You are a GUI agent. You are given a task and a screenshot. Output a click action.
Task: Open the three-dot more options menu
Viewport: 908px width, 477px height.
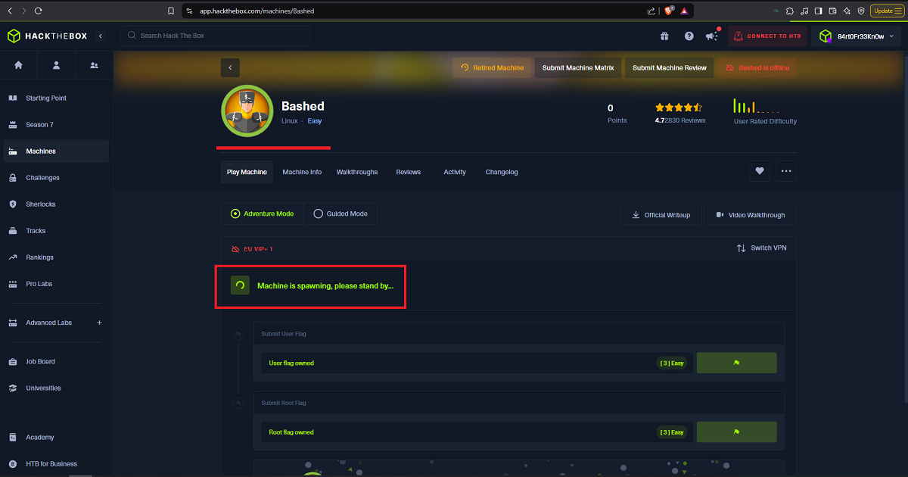(786, 172)
